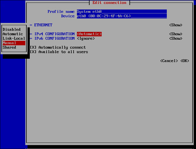Show the IPv4 CONFIGURATION details
The width and height of the screenshot is (196, 149).
point(176,34)
